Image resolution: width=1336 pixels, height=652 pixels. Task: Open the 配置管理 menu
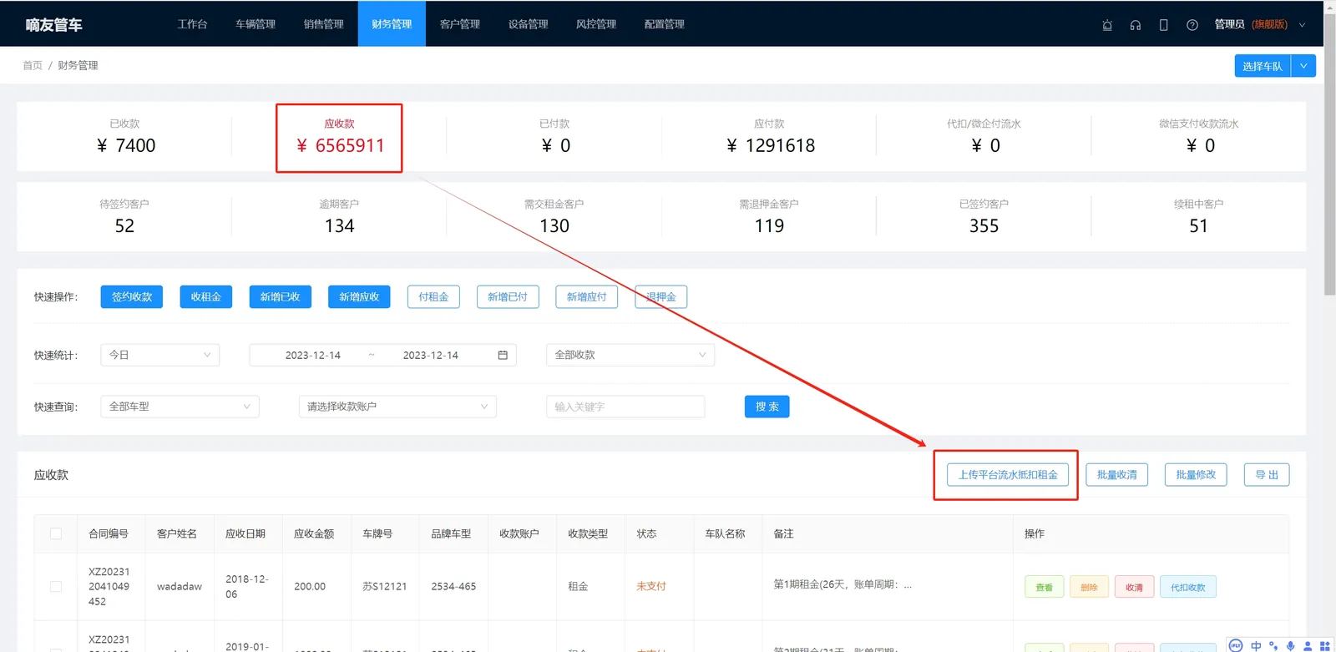tap(665, 24)
